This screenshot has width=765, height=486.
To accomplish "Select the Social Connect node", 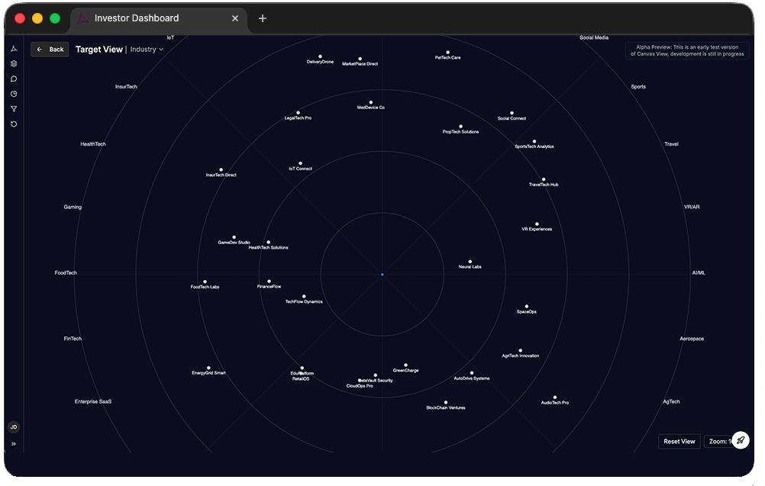I will pos(512,113).
